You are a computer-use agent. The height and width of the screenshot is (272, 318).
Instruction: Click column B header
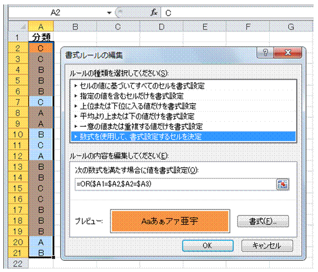coord(75,26)
